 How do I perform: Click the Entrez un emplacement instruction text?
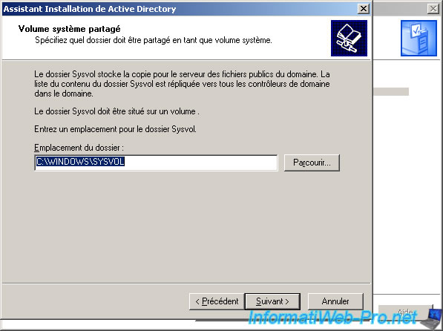[x=115, y=129]
